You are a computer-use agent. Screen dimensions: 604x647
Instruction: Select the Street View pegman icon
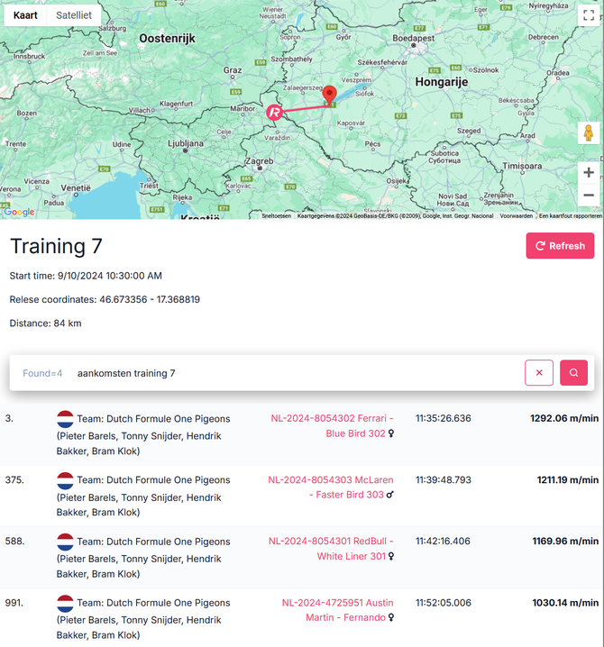589,133
